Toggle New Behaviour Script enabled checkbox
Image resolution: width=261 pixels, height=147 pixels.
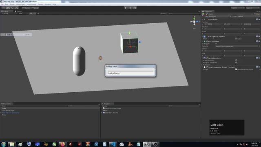pyautogui.click(x=207, y=67)
